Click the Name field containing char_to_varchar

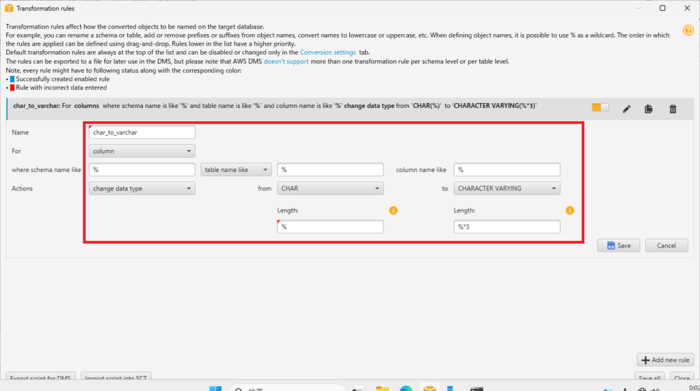142,132
